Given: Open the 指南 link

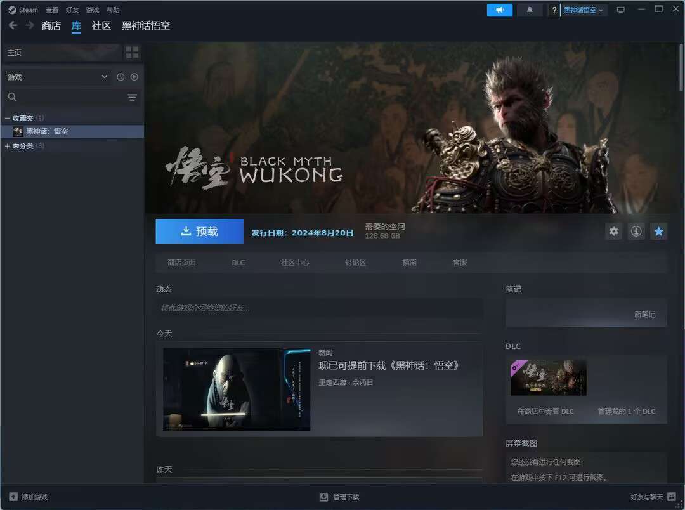Looking at the screenshot, I should point(409,262).
